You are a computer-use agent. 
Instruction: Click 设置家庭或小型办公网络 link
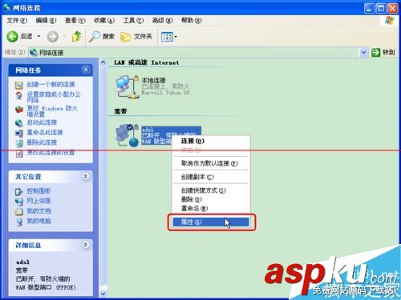[54, 97]
